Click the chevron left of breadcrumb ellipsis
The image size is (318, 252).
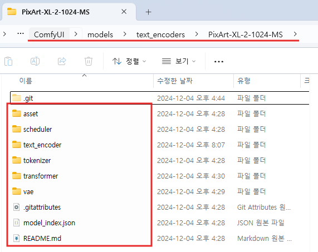4,34
